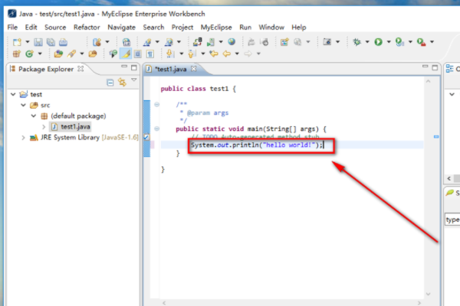Image resolution: width=460 pixels, height=306 pixels.
Task: Open the Refactor menu
Action: (87, 27)
